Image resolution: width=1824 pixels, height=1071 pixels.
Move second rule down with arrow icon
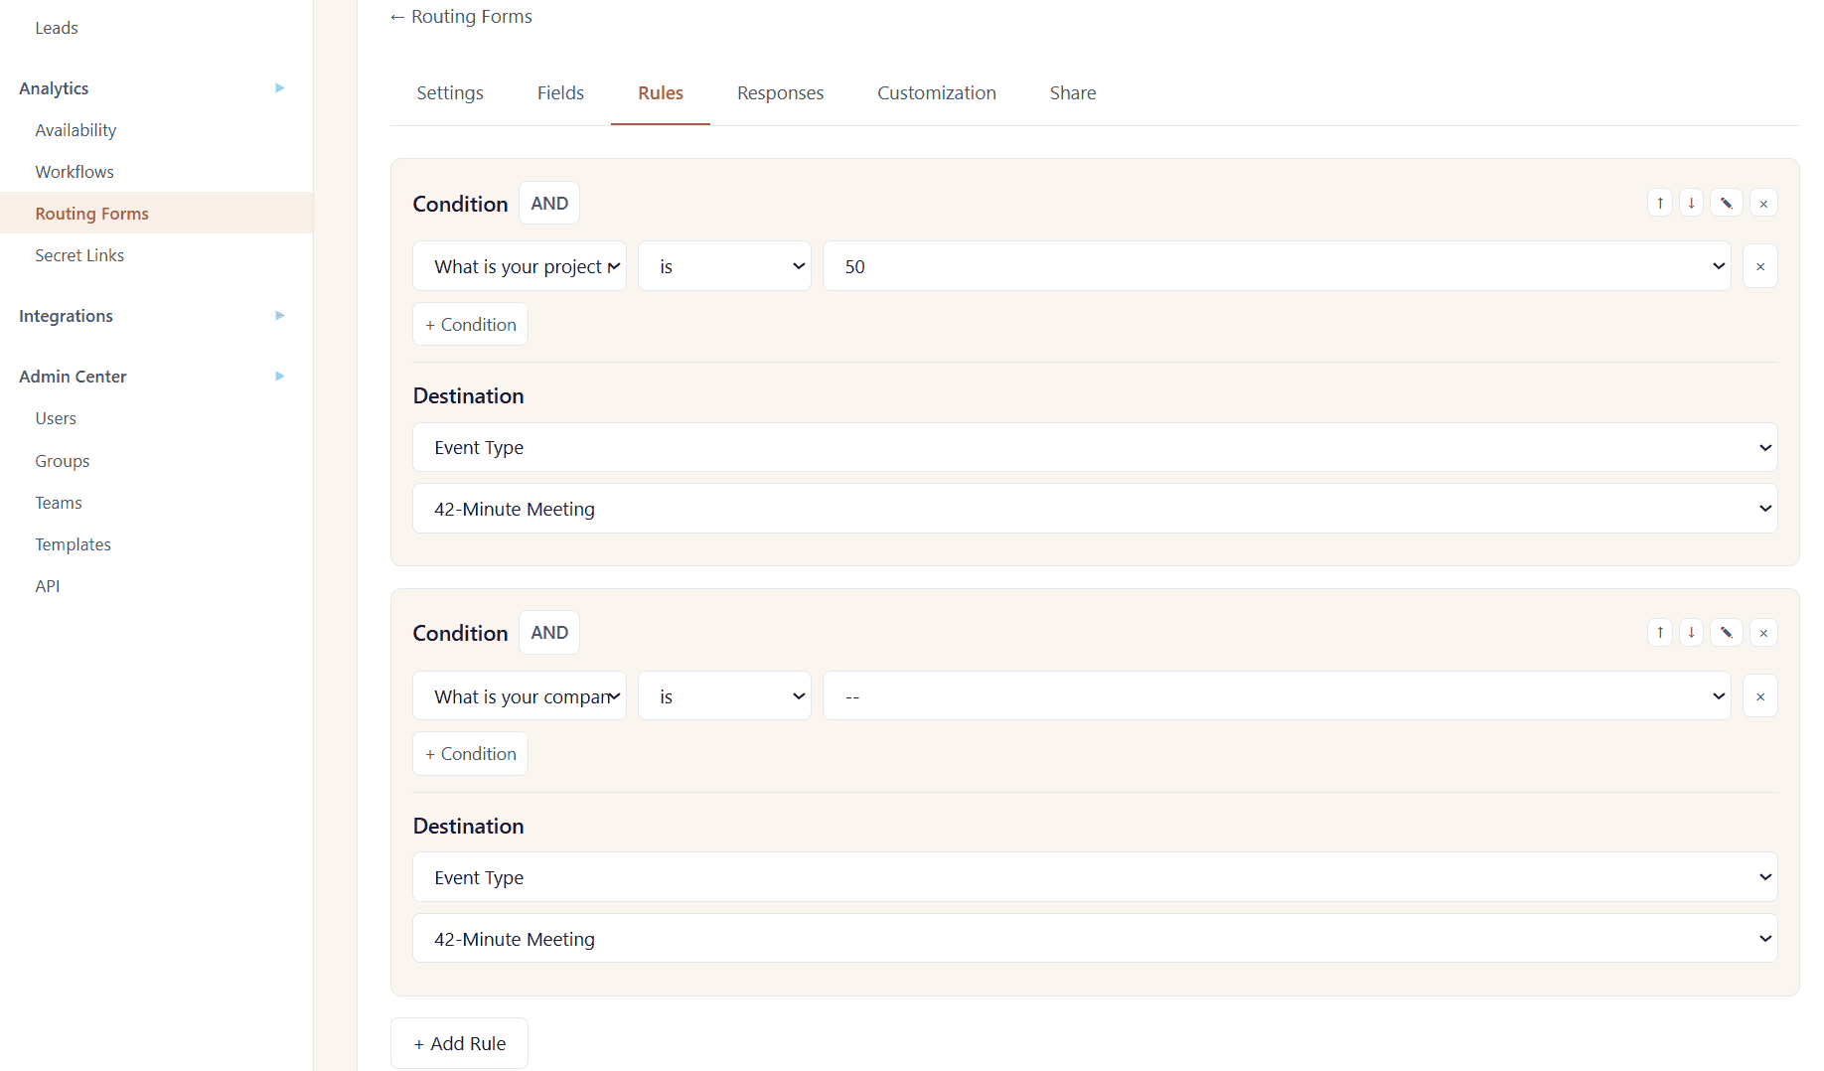tap(1691, 633)
